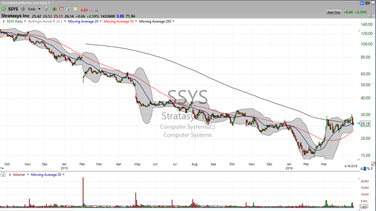376x211 pixels.
Task: Click the window layout icon at top-right corner
Action: pos(373,3)
